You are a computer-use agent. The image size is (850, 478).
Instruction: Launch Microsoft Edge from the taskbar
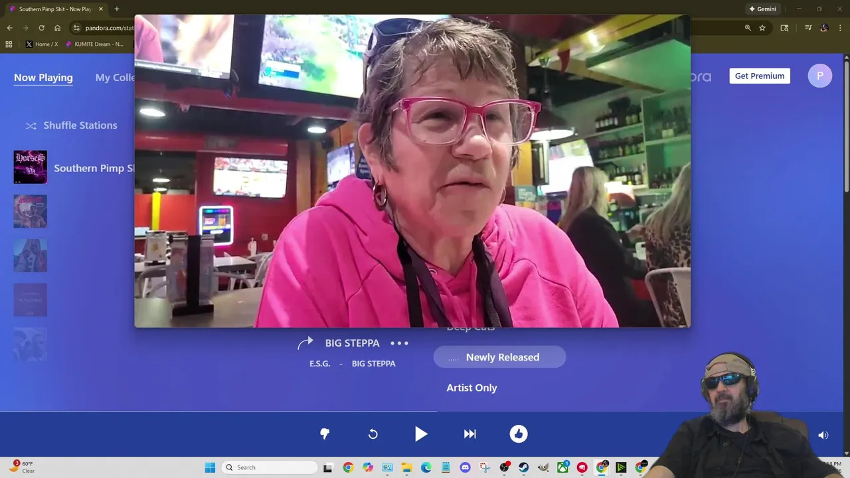coord(426,467)
